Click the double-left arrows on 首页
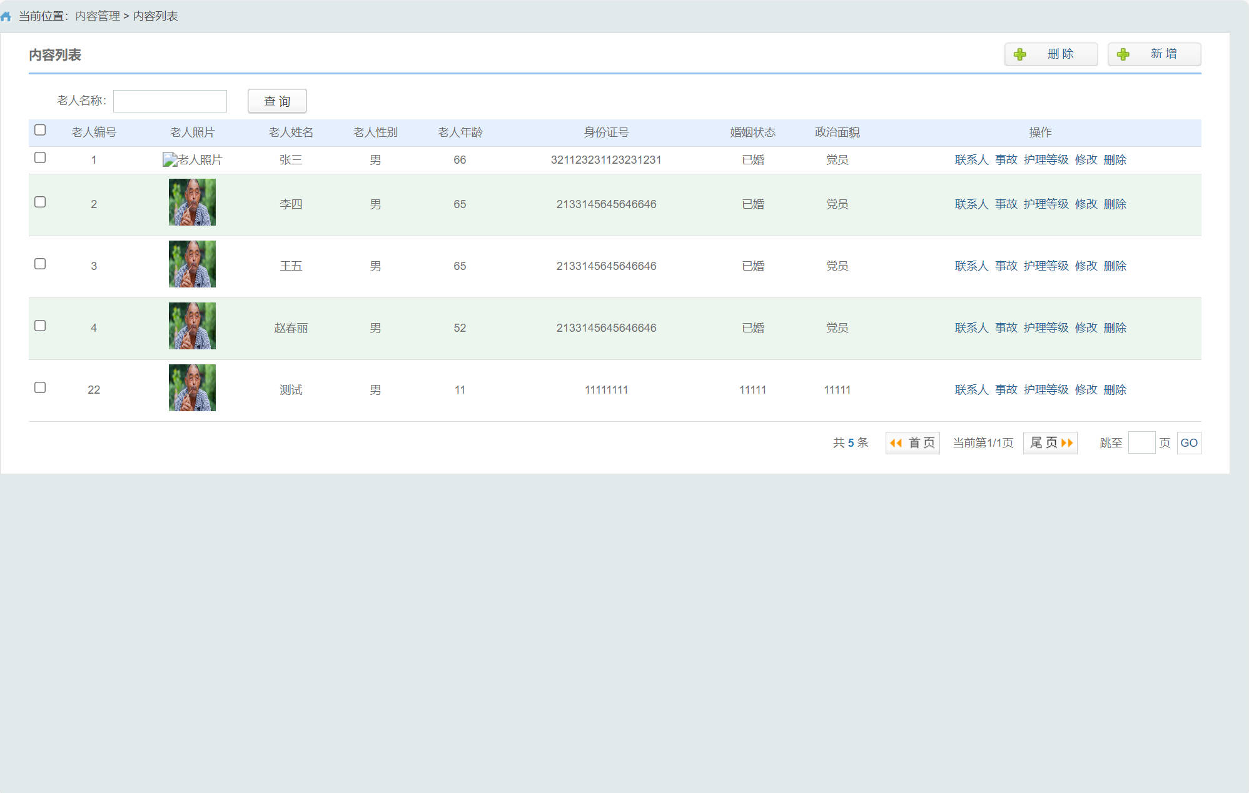The image size is (1249, 793). [896, 443]
